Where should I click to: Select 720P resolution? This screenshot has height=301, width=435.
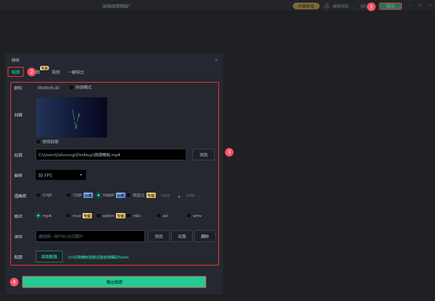69,195
